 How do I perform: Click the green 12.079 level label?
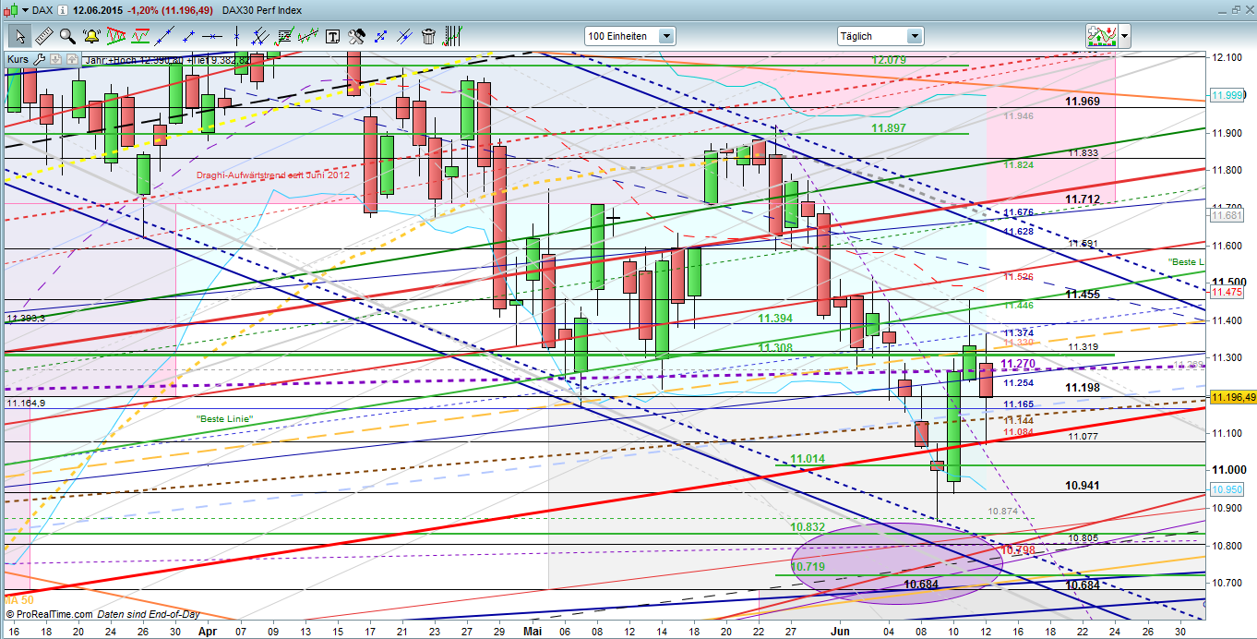tap(889, 59)
